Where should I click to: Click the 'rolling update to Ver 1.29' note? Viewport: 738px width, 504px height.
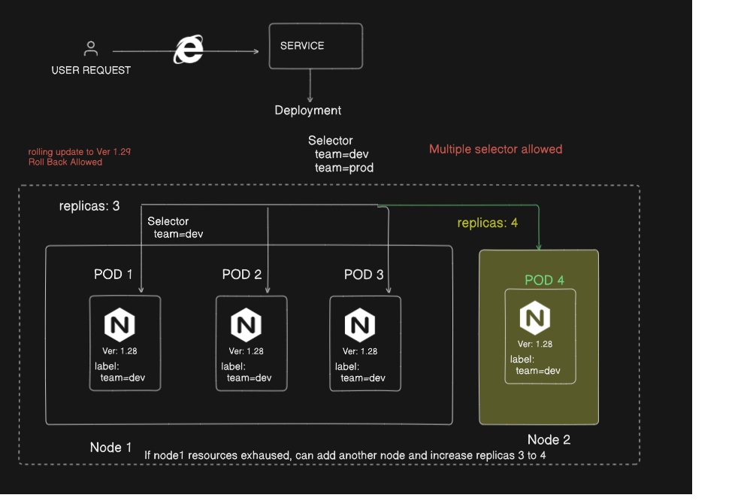tap(80, 152)
